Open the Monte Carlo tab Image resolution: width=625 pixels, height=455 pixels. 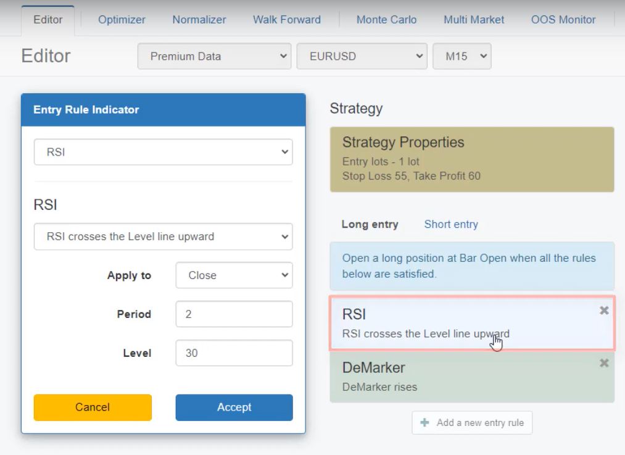[x=386, y=20]
